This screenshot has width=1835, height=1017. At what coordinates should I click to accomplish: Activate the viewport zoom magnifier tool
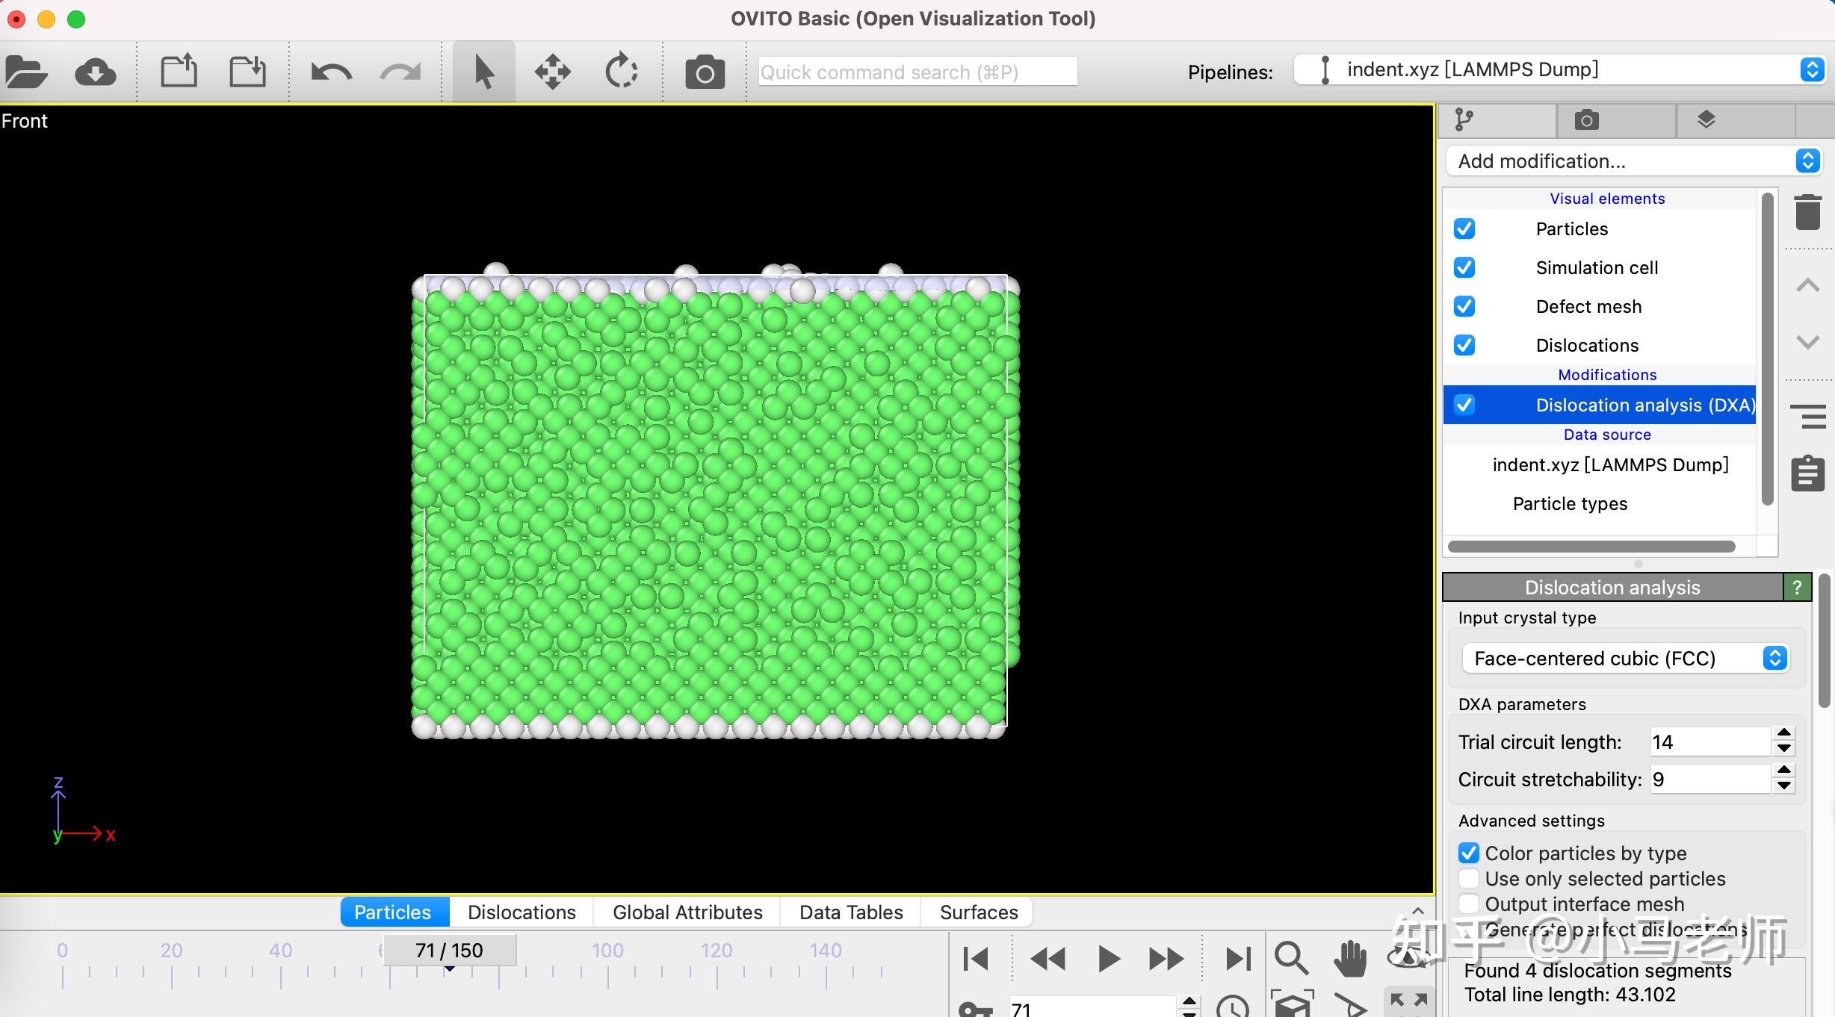pos(1290,958)
